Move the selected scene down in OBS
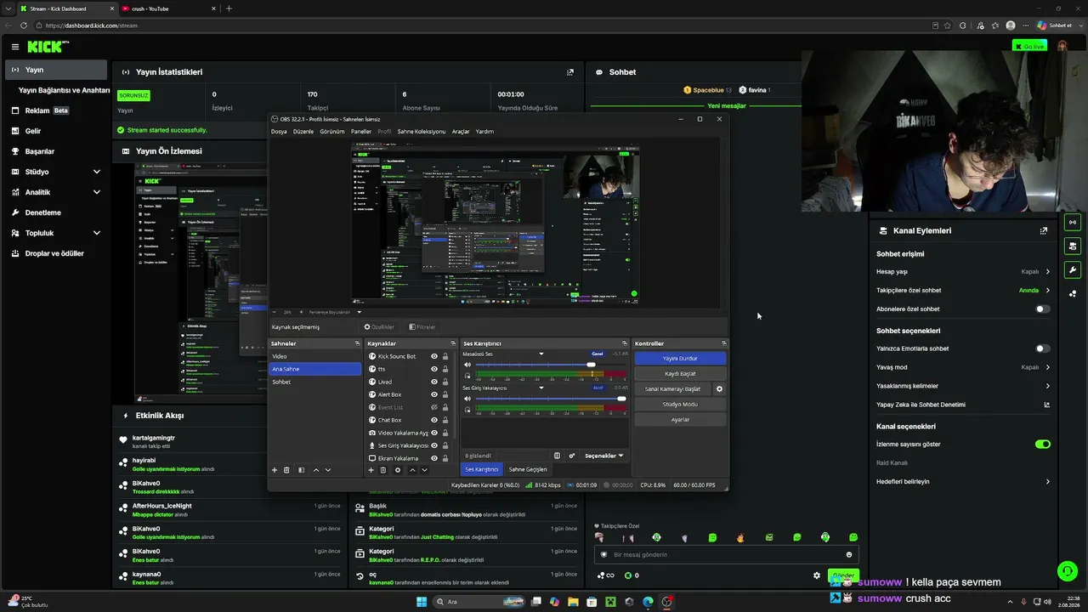 [x=328, y=470]
